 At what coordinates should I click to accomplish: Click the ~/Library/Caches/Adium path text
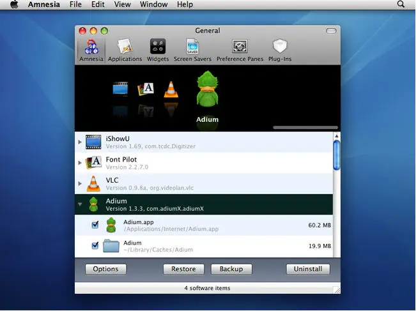point(158,250)
